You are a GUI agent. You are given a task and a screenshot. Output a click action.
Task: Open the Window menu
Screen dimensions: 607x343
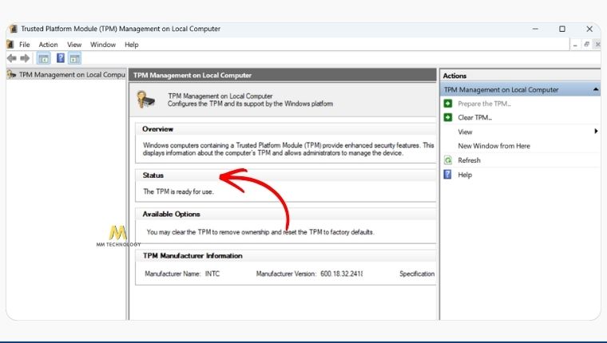click(103, 45)
